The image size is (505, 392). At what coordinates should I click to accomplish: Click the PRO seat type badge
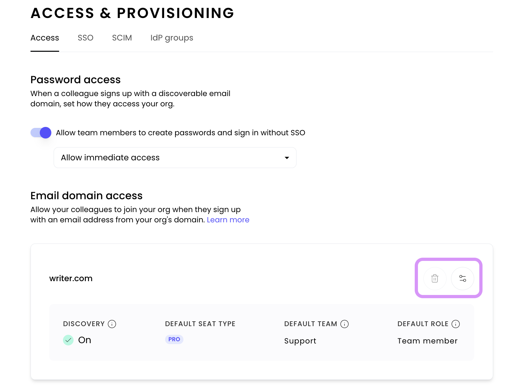click(174, 339)
